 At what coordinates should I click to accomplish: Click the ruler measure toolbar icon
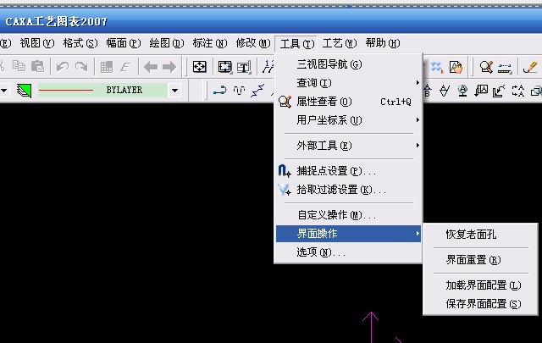point(505,67)
